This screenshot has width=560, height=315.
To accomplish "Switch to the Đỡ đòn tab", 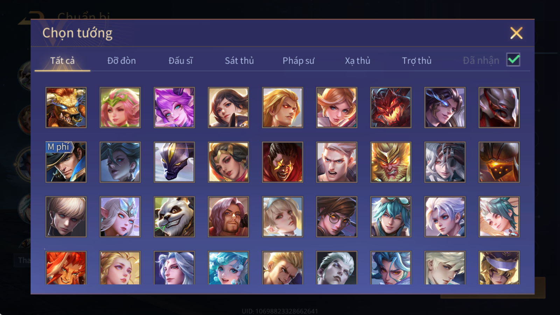I will 121,61.
